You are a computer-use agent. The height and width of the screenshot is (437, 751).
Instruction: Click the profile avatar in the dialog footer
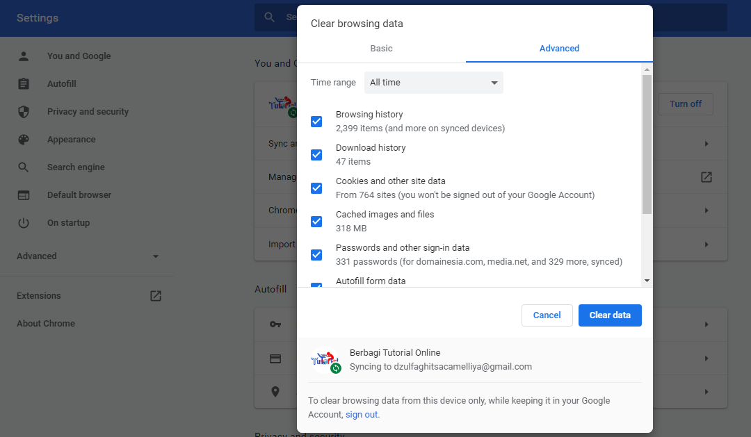click(325, 359)
